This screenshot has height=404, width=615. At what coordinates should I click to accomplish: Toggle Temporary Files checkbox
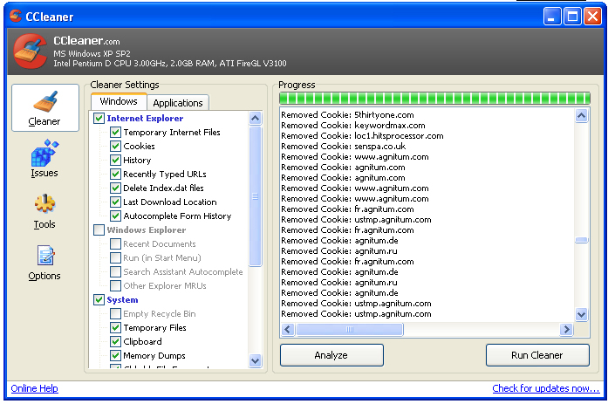115,327
